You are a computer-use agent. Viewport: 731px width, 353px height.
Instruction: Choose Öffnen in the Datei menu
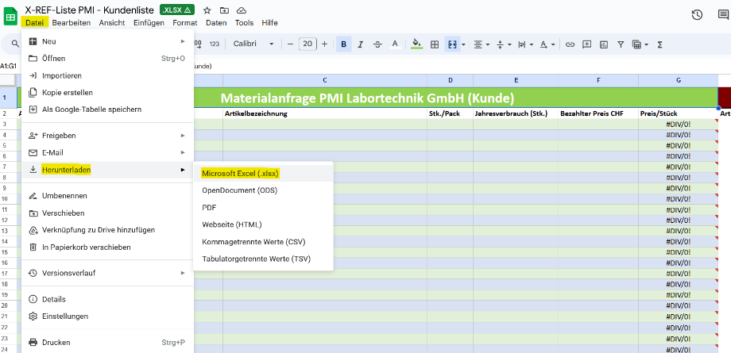(x=108, y=58)
